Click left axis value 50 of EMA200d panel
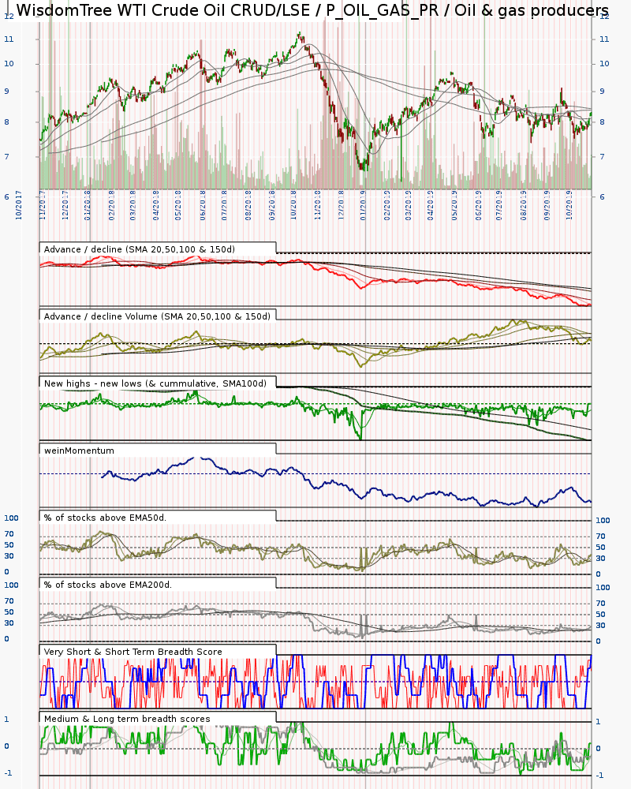This screenshot has height=789, width=631. click(x=9, y=612)
